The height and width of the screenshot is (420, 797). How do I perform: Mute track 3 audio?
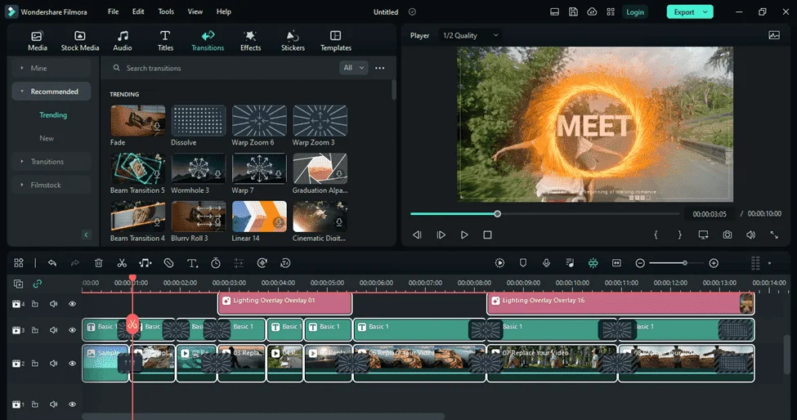tap(53, 330)
